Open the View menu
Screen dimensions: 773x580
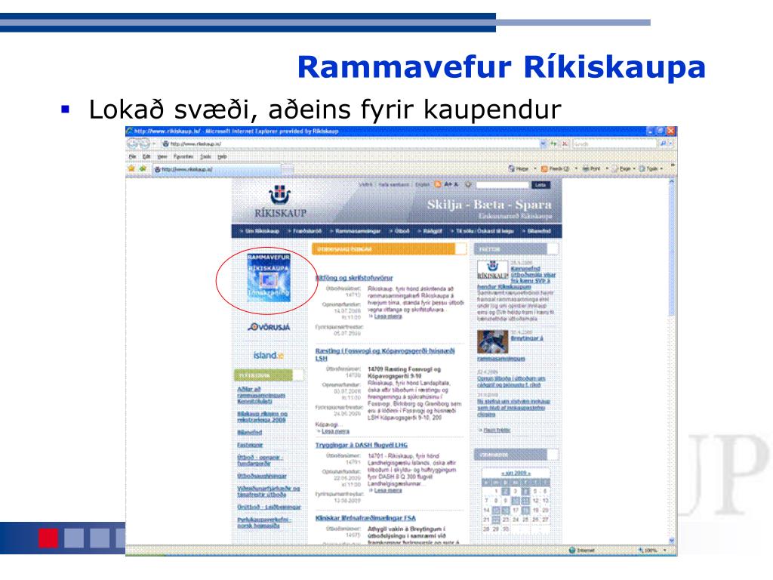[x=162, y=157]
